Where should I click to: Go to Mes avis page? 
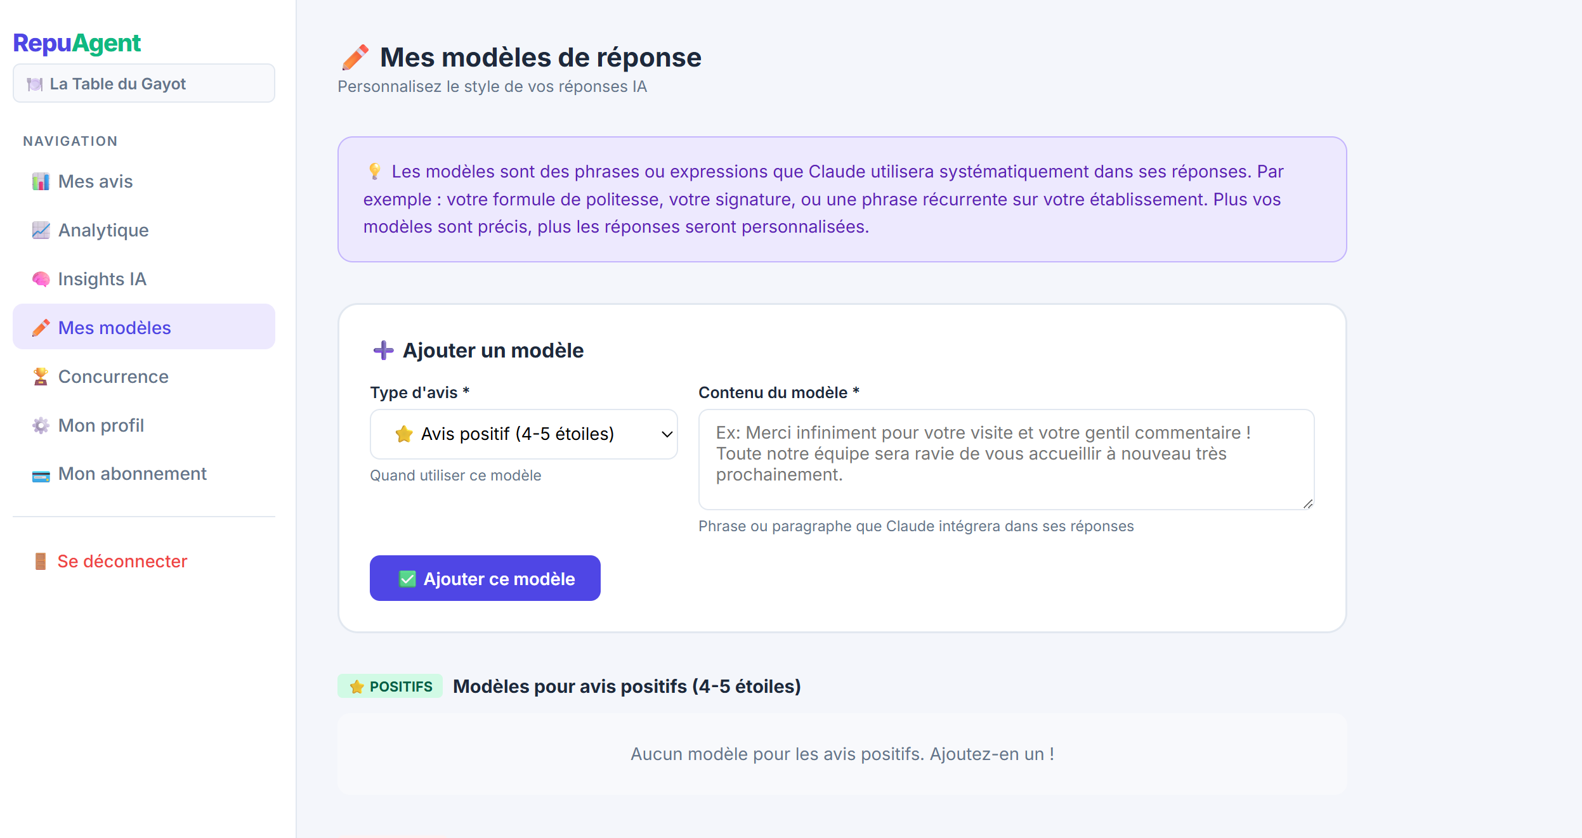point(96,182)
